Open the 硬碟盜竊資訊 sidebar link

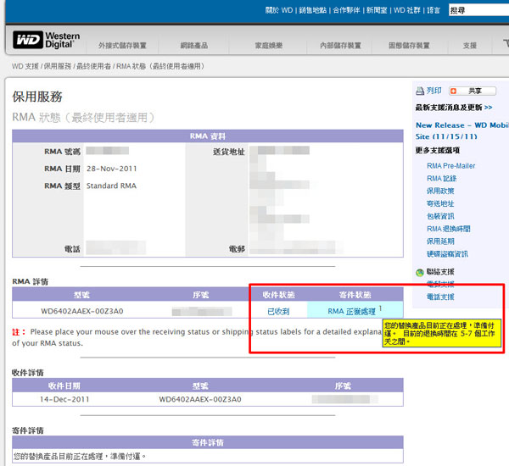(x=447, y=254)
